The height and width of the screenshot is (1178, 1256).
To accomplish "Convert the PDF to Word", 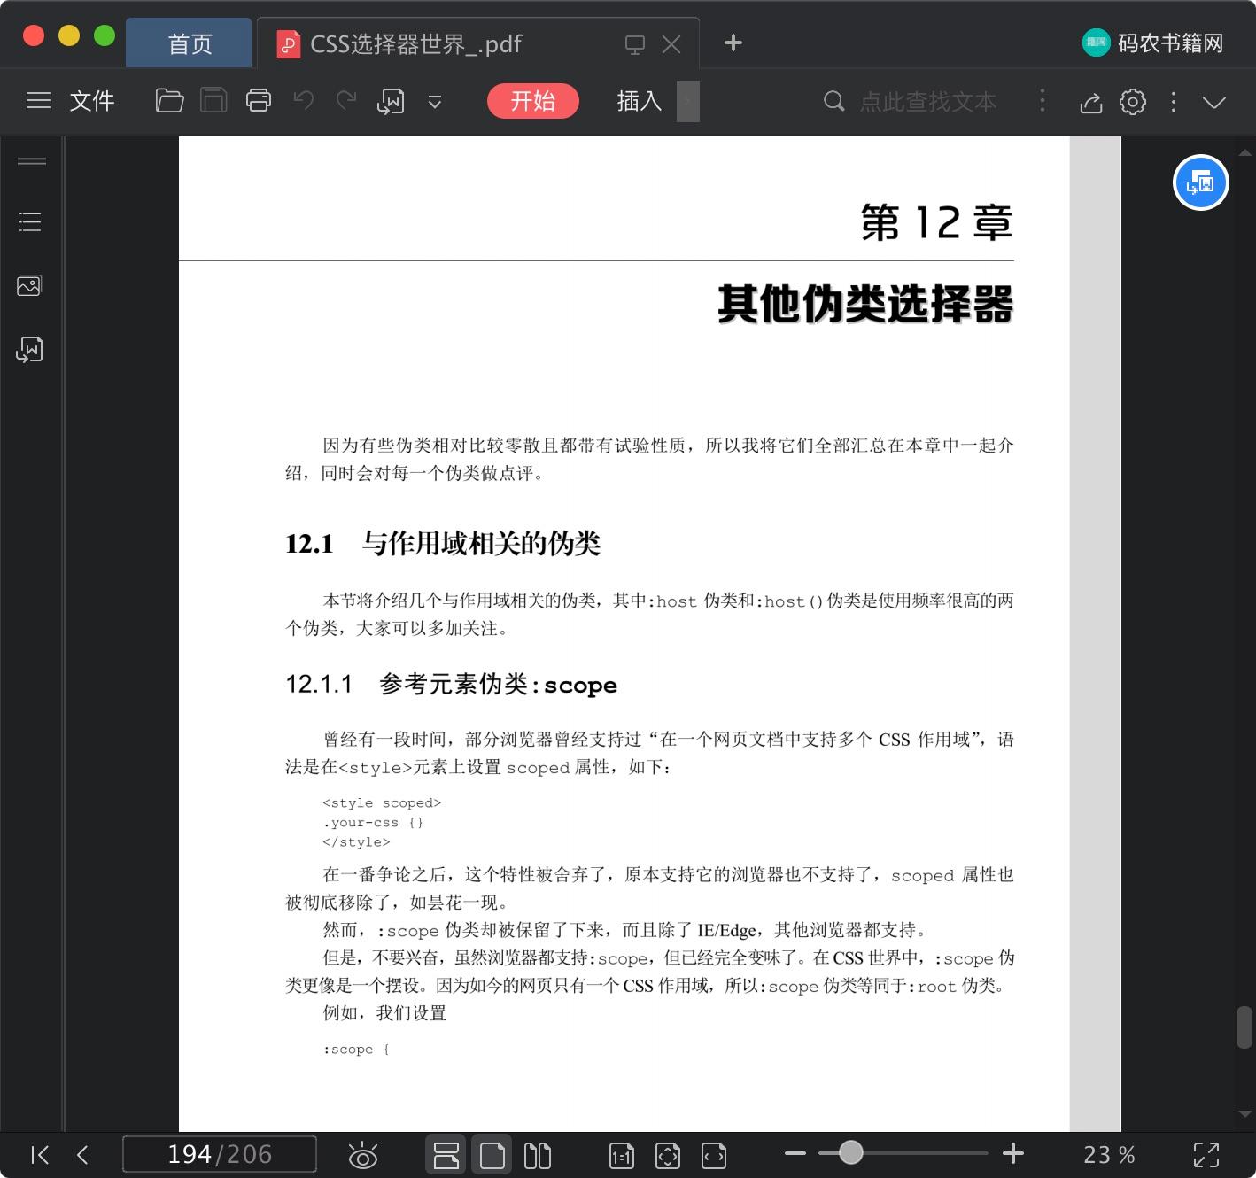I will tap(390, 101).
